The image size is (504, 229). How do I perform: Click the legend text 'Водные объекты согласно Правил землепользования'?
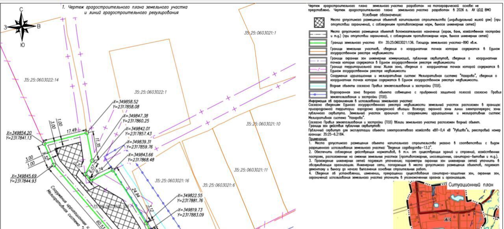tap(372, 85)
